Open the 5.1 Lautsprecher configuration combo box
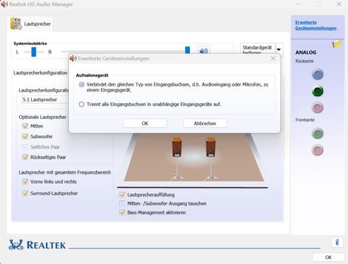The height and width of the screenshot is (264, 348). [45, 100]
